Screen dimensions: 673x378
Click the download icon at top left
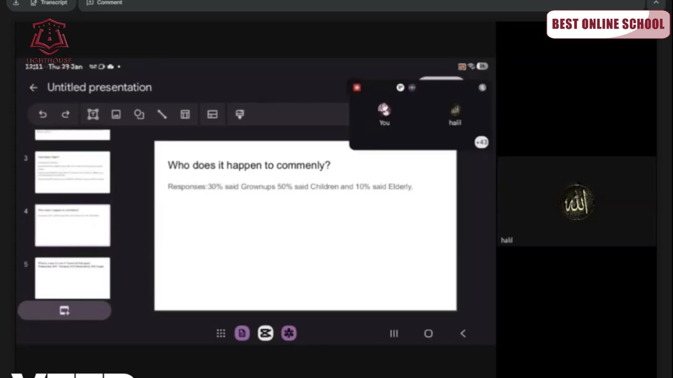(x=16, y=3)
